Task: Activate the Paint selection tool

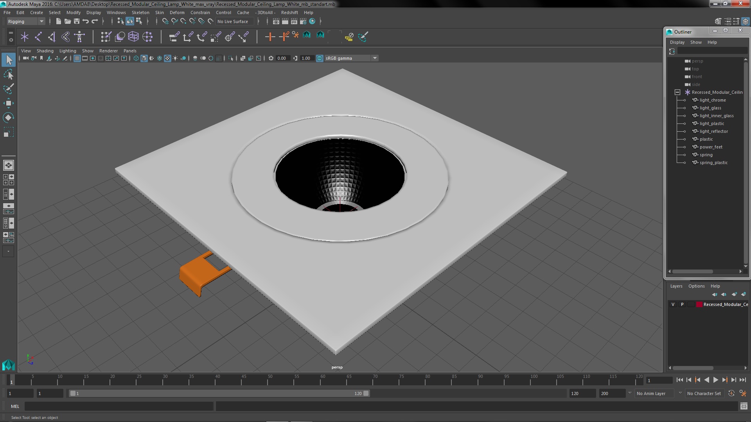Action: point(9,89)
